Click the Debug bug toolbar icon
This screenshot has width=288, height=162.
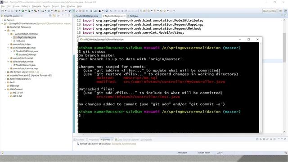coord(17,11)
